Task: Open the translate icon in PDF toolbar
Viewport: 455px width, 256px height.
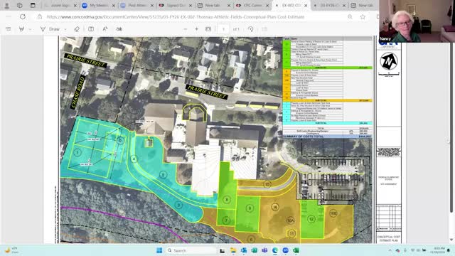Action: tap(119, 29)
